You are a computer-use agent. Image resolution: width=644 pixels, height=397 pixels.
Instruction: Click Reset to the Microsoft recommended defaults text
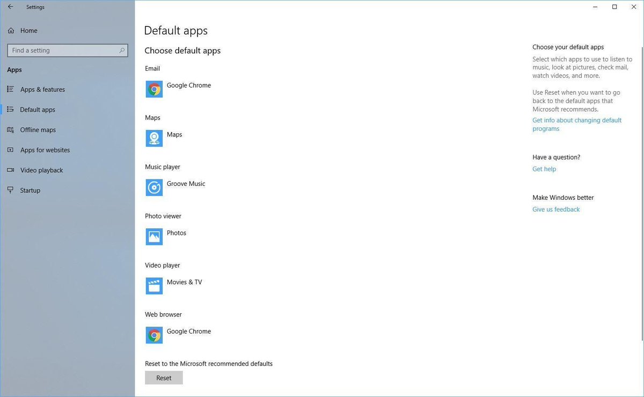click(x=209, y=364)
